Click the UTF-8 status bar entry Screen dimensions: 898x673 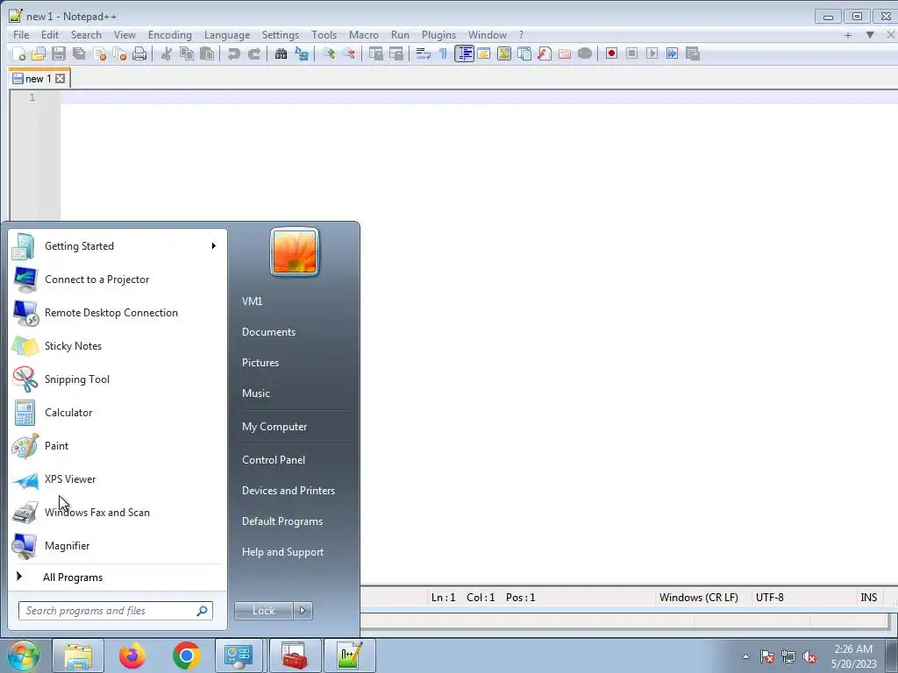click(x=769, y=598)
